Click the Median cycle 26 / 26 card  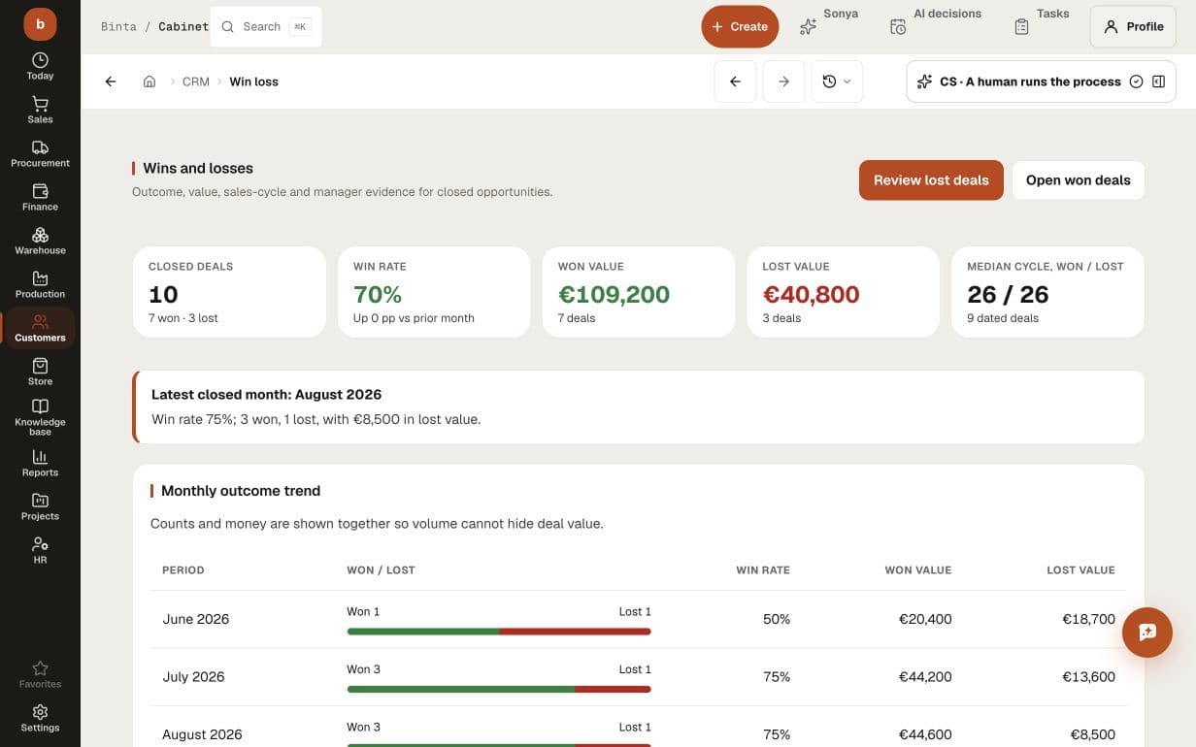[x=1048, y=292]
